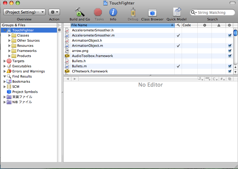Click the target membership column header
The width and height of the screenshot is (238, 169).
pyautogui.click(x=229, y=25)
